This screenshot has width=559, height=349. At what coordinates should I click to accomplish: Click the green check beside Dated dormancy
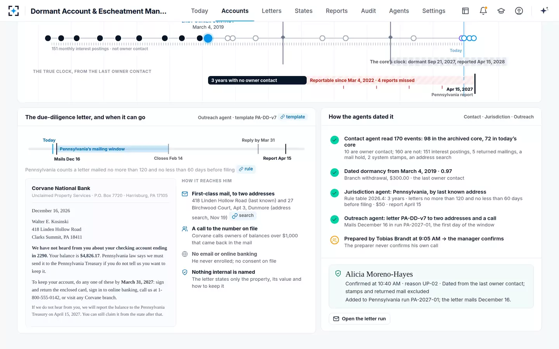point(335,173)
